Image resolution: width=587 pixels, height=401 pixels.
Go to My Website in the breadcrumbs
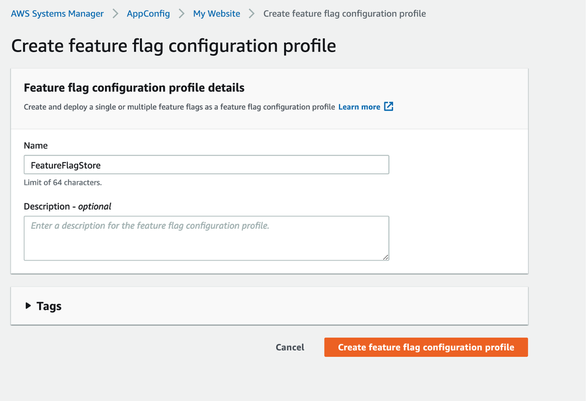point(216,13)
